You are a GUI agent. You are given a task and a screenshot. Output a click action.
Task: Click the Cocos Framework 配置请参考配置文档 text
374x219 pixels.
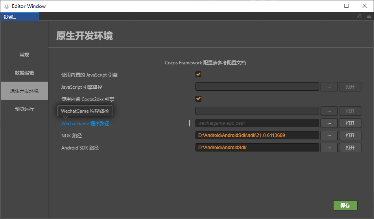[x=205, y=63]
